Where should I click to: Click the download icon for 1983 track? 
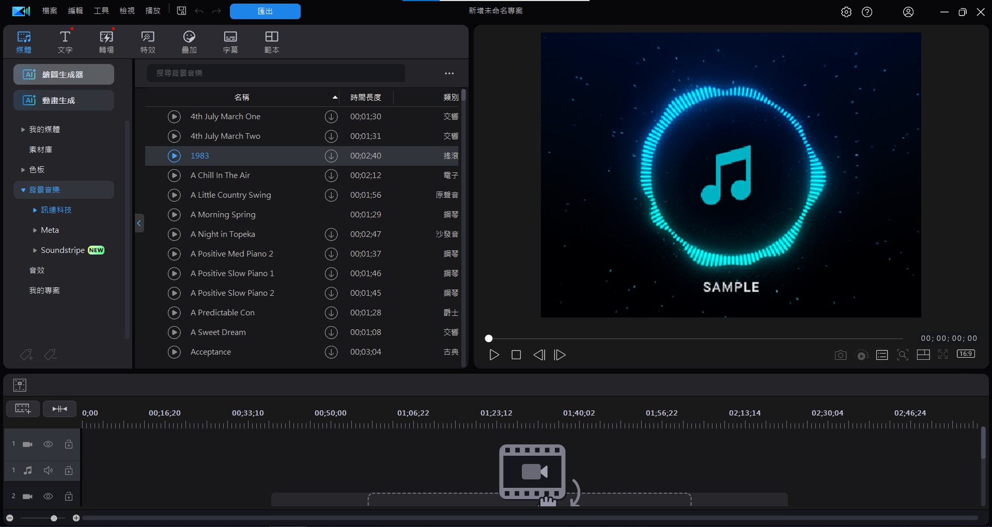pyautogui.click(x=331, y=156)
